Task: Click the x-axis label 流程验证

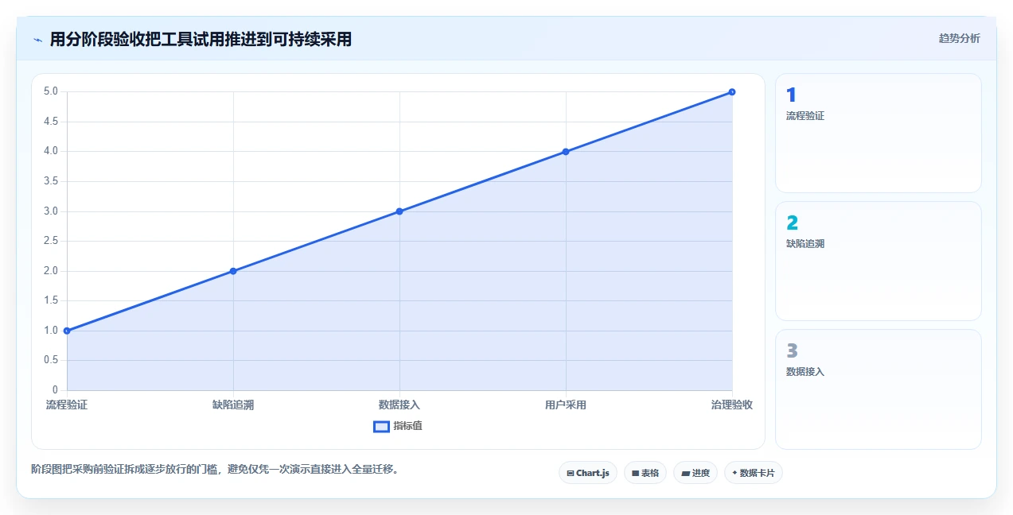Action: point(67,405)
